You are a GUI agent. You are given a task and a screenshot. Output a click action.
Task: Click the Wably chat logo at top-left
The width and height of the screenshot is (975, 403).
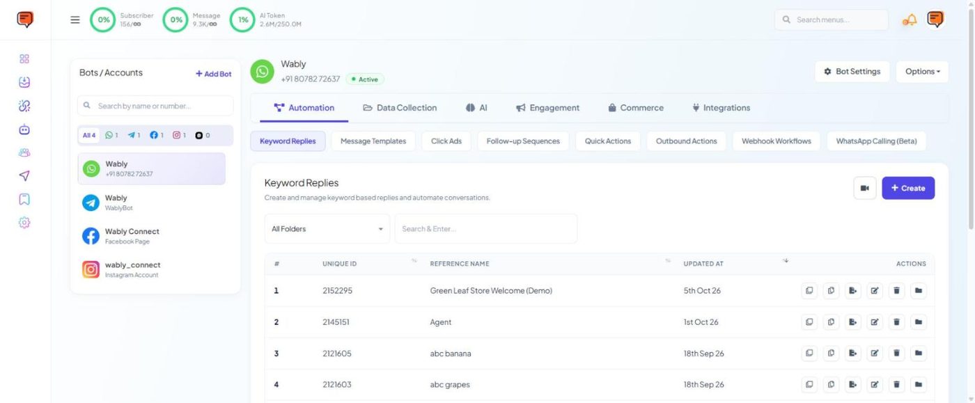[x=25, y=19]
